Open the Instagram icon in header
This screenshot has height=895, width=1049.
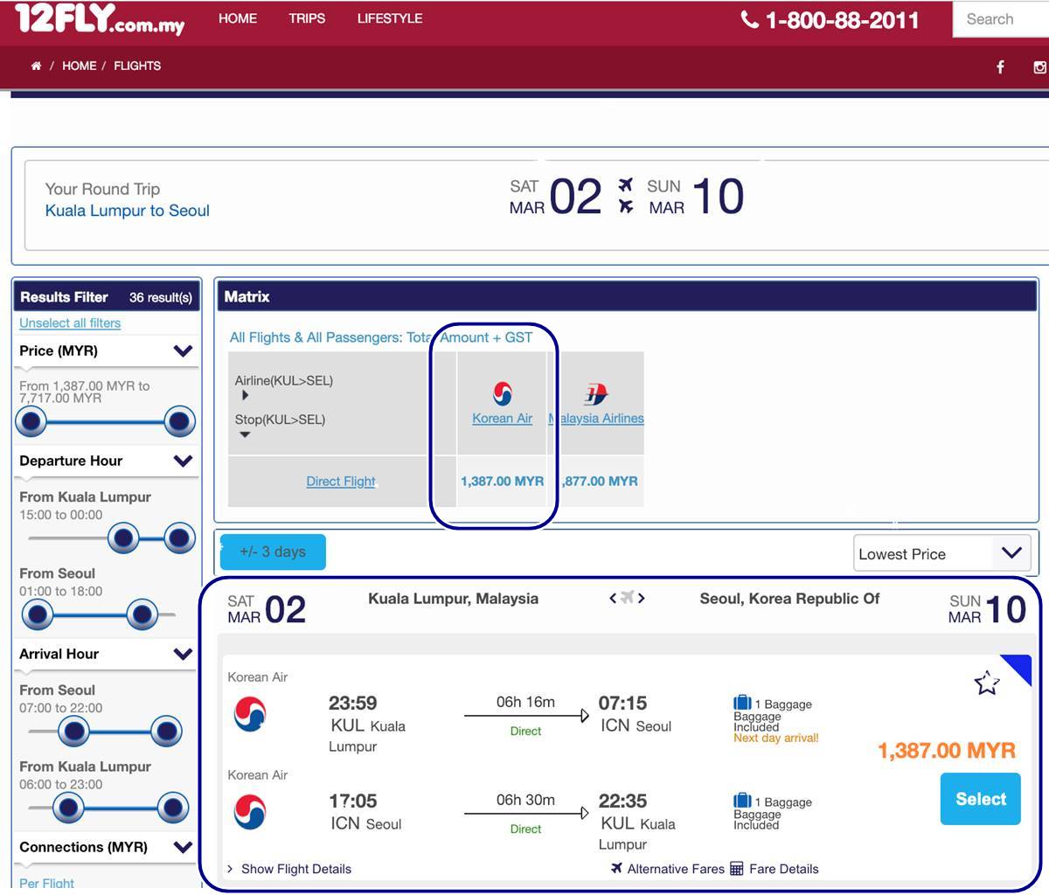[x=1040, y=66]
